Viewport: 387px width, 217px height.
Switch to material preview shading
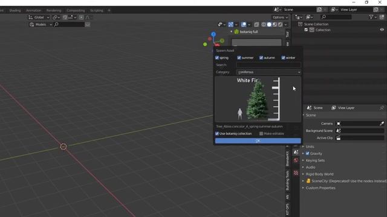point(275,25)
